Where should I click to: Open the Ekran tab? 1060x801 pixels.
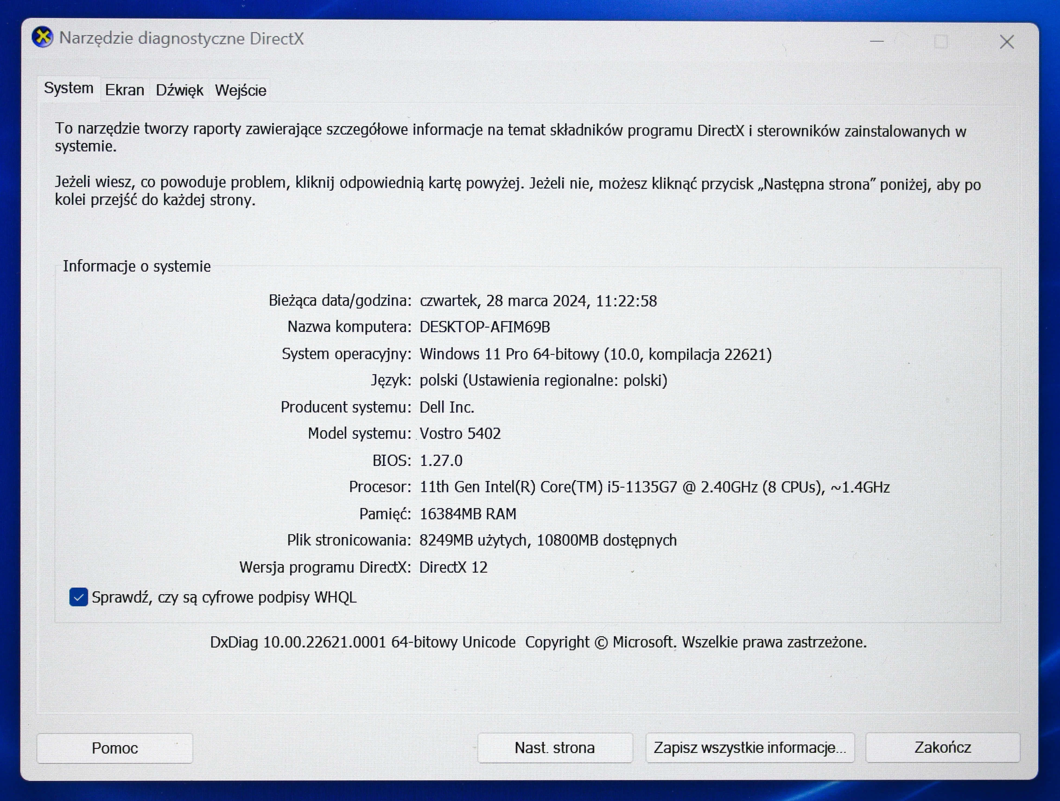125,90
